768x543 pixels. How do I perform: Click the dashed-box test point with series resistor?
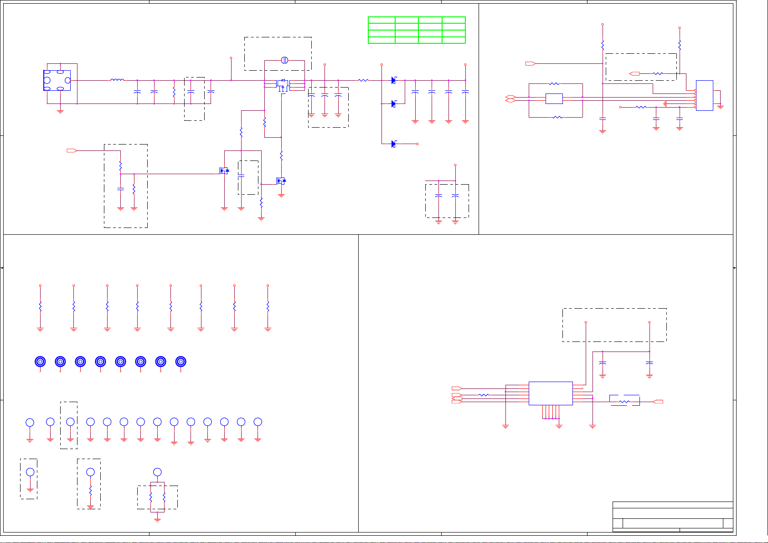point(90,472)
